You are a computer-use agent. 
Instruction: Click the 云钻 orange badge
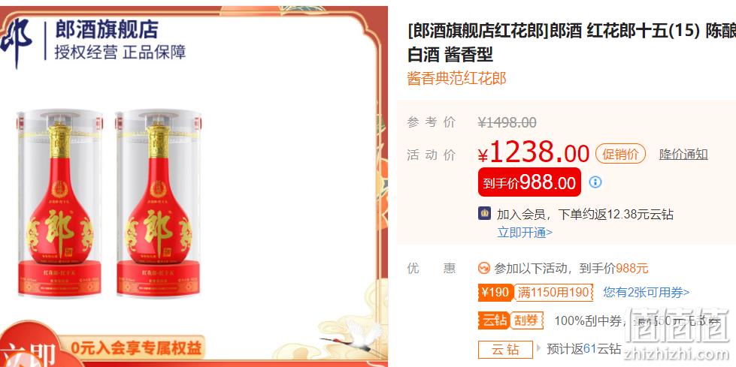[493, 320]
